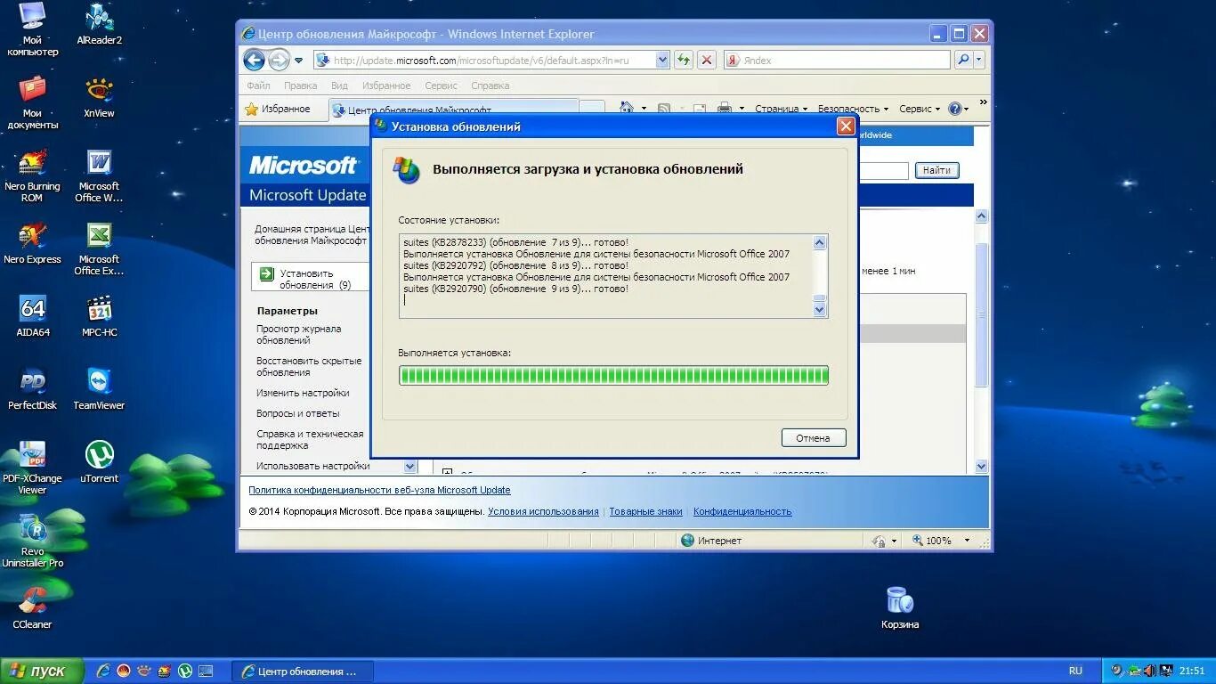Open the Страница dropdown menu
The image size is (1216, 684).
point(781,109)
